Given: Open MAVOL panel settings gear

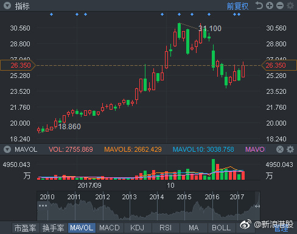Looking at the screenshot, I should [x=290, y=149].
